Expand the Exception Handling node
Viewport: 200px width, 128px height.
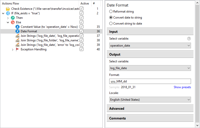[13, 50]
